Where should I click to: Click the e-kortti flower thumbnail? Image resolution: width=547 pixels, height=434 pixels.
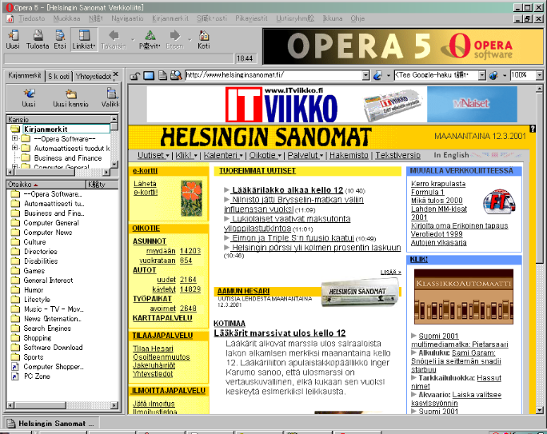[191, 198]
